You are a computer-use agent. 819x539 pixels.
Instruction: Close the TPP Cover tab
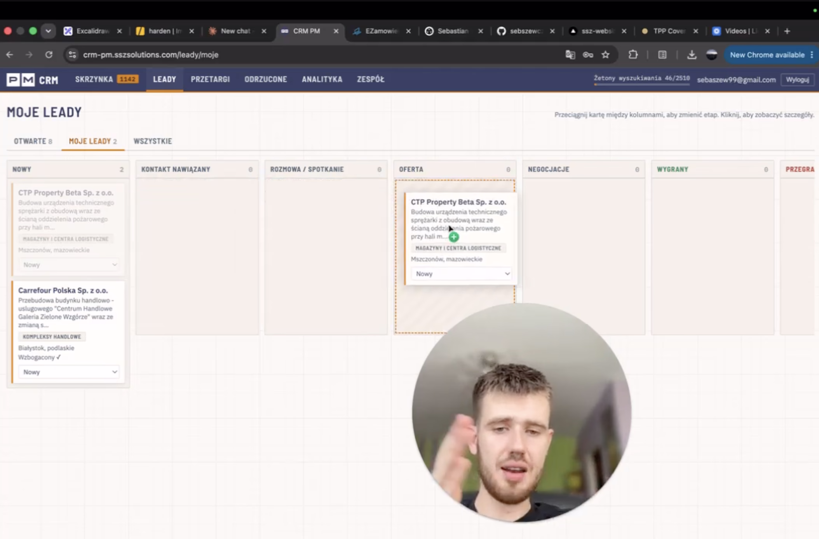(696, 31)
